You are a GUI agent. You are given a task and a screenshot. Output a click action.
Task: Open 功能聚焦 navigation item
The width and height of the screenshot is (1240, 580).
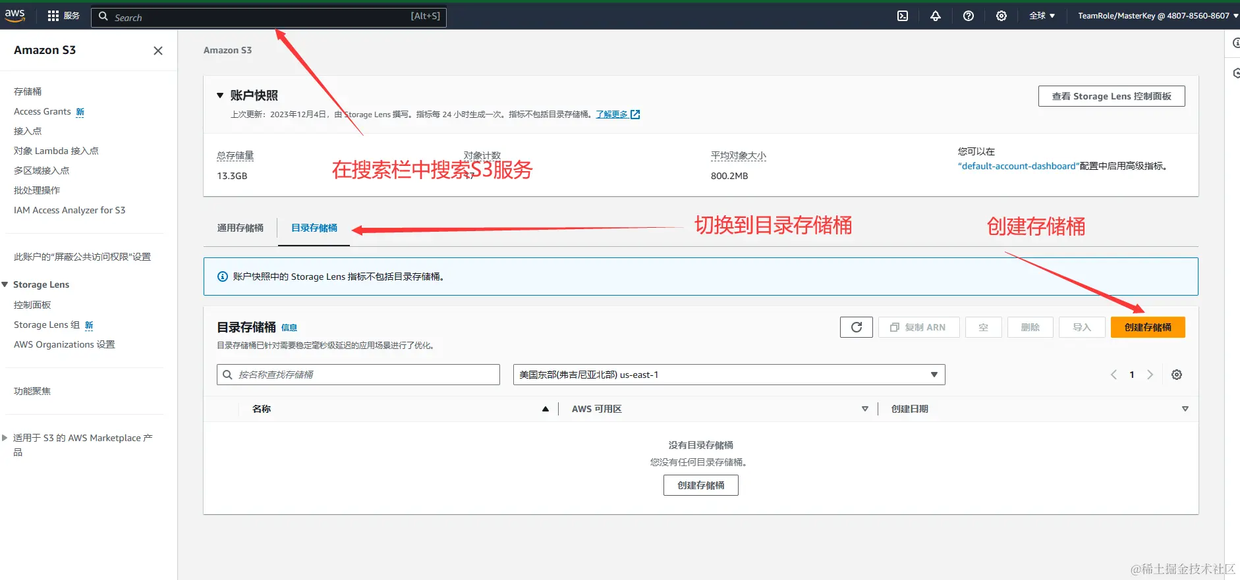point(32,391)
